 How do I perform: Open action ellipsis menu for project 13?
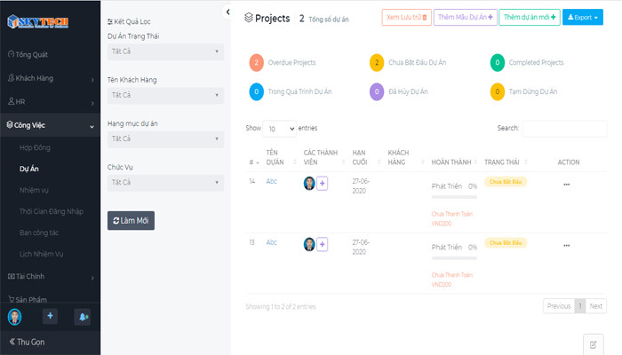click(567, 245)
